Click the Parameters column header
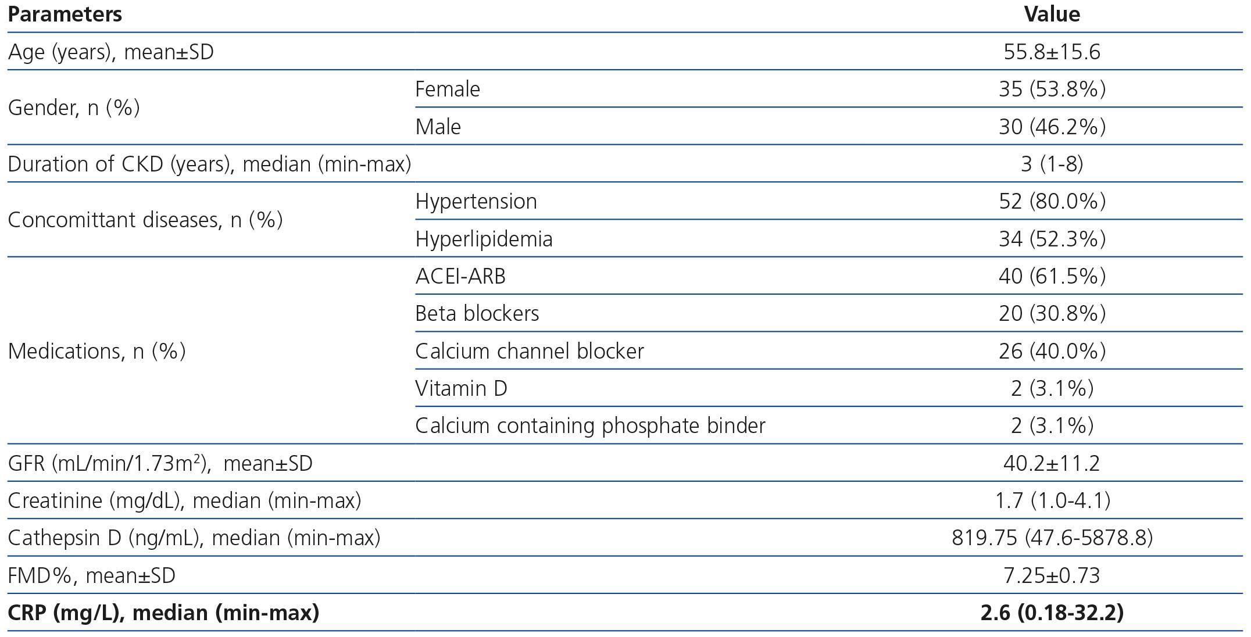This screenshot has width=1251, height=637. click(65, 15)
